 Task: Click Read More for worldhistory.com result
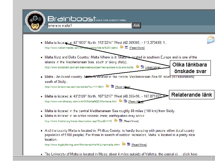136,101
